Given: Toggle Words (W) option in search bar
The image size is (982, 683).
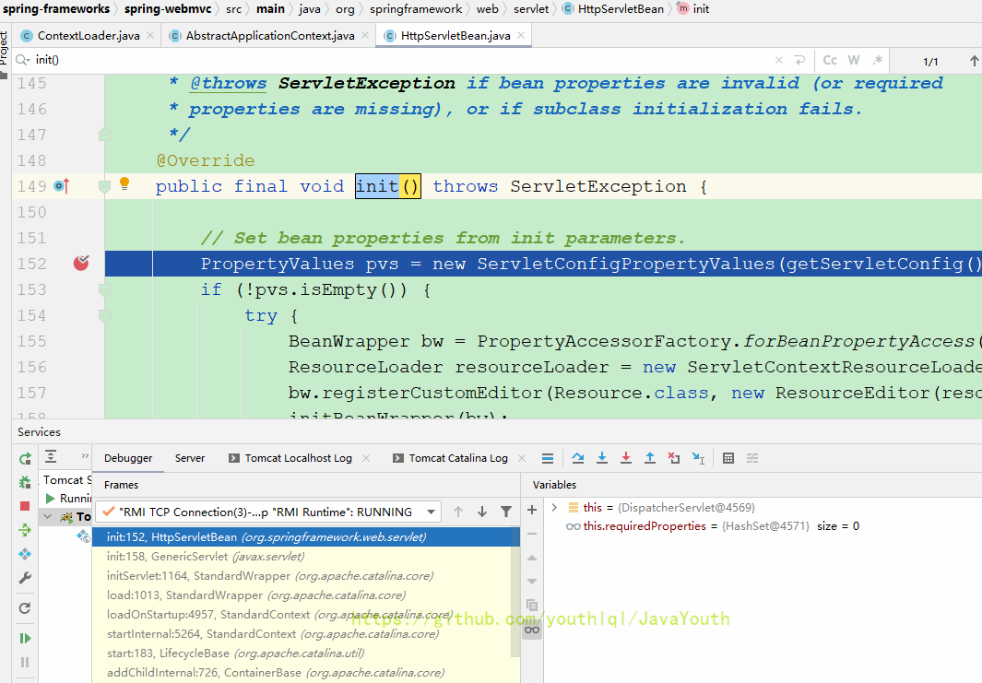Looking at the screenshot, I should [x=854, y=60].
